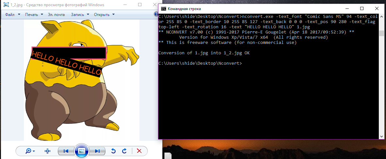Screen dimensions: 386x159
Task: Start slideshow with center round button
Action: click(x=82, y=151)
